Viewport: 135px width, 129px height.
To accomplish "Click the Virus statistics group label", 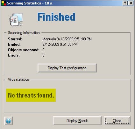I will coord(18,79).
